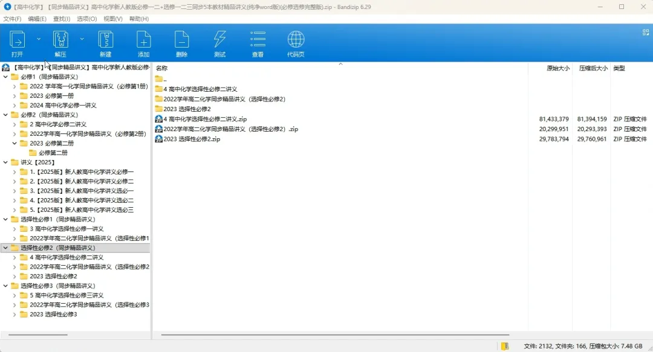
Task: Collapse the 选择性必修1（同步精品讲义）node
Action: coord(5,219)
